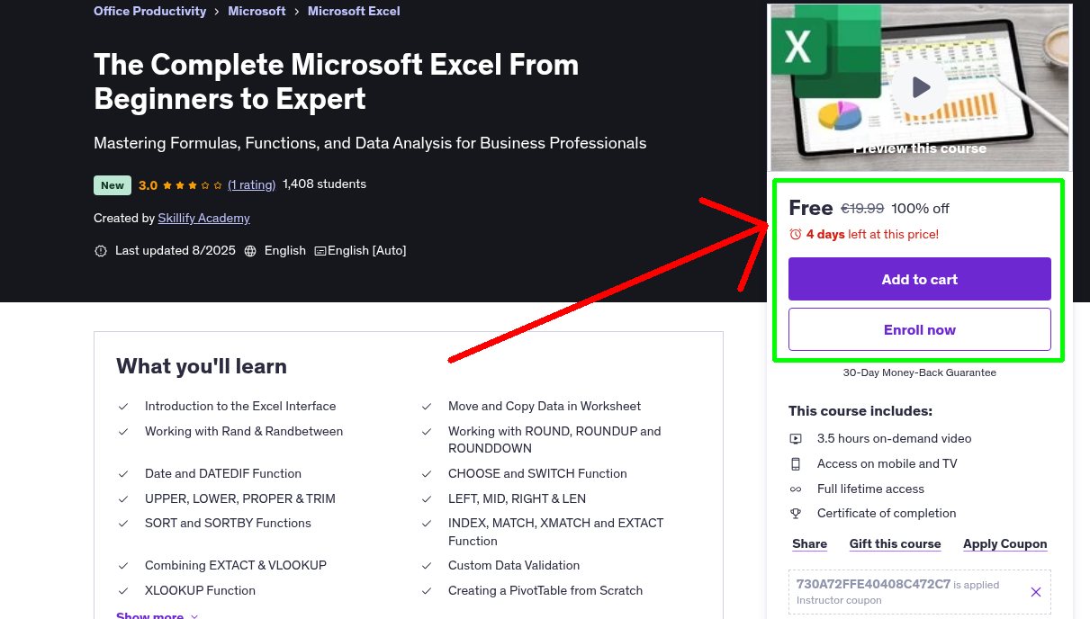The width and height of the screenshot is (1090, 619).
Task: Click the checkmark beside Creating a PivotTable from Scratch
Action: [427, 591]
